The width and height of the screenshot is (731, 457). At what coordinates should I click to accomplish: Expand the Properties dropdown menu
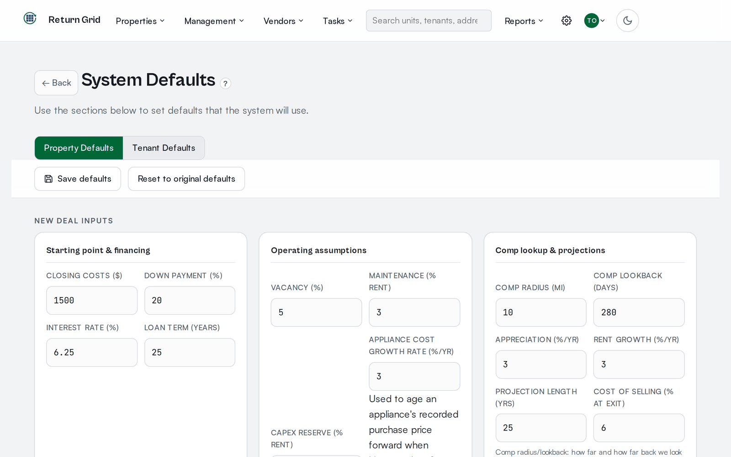(140, 21)
